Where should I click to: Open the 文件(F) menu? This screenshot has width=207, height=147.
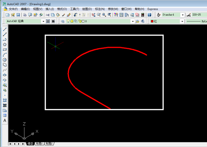pos(13,9)
